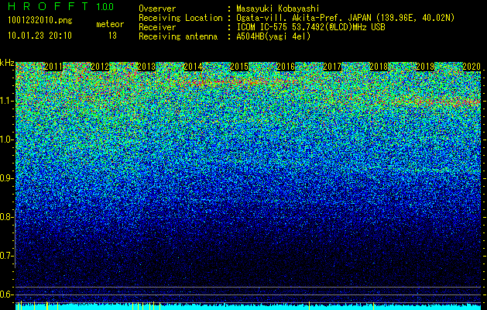This screenshot has width=487, height=310.
Task: Click the 2015 time marker
Action: tap(239, 67)
